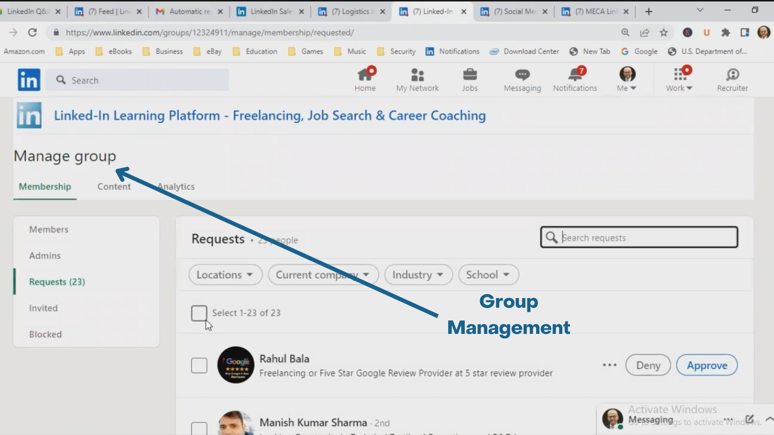Open the Me profile dropdown
Image resolution: width=774 pixels, height=435 pixels.
click(627, 79)
